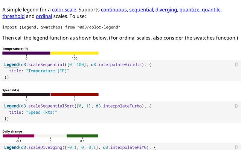The image size is (241, 150).
Task: Click the diverging scales link
Action: pos(166,9)
